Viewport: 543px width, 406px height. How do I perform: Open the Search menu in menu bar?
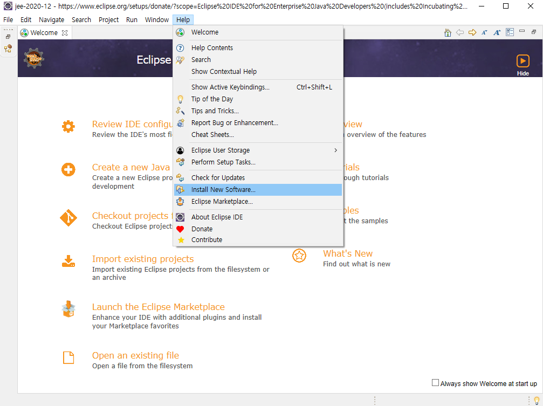[x=81, y=20]
